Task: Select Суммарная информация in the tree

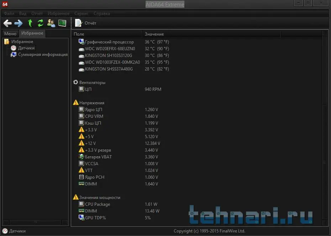Action: tap(43, 54)
